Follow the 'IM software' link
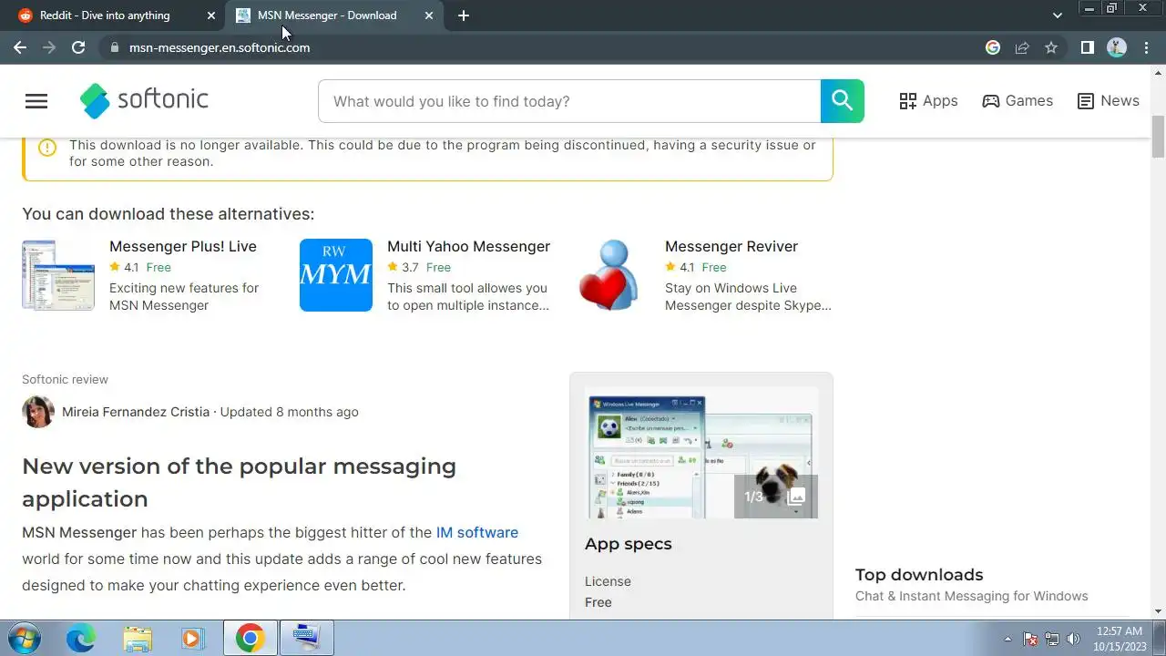This screenshot has width=1166, height=656. (x=477, y=532)
